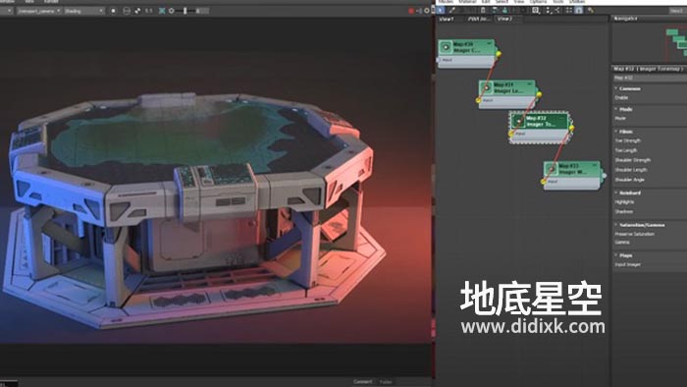687x387 pixels.
Task: Click the Navigator panel title
Action: (626, 19)
